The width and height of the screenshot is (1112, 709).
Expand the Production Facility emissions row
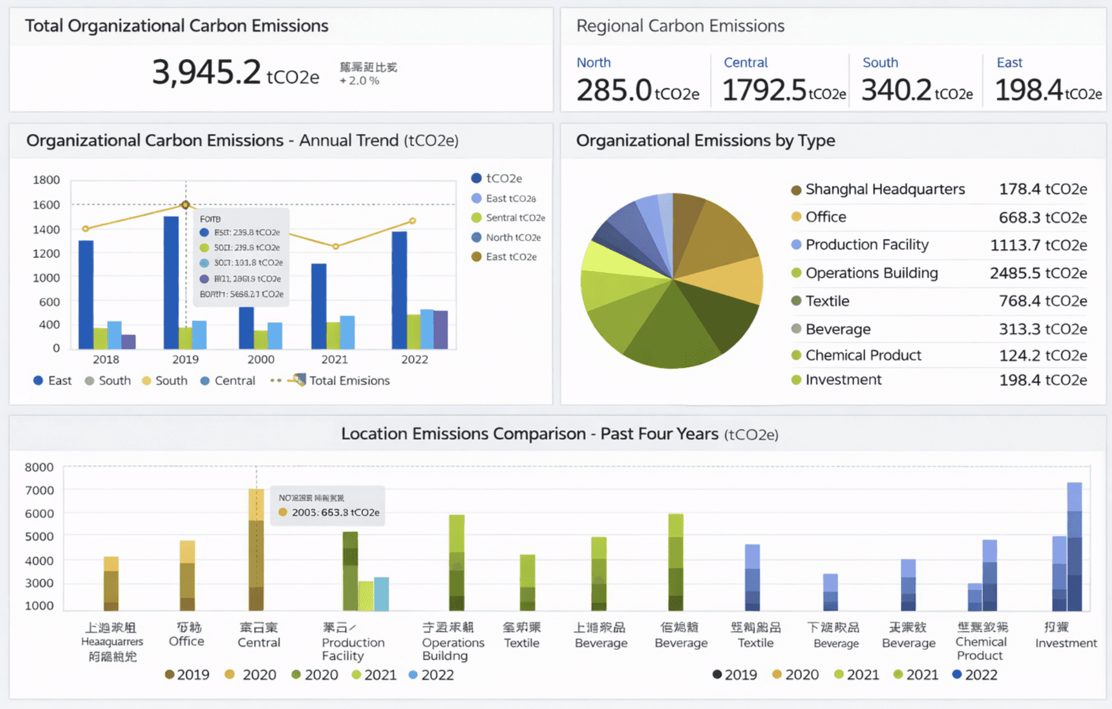(x=939, y=245)
